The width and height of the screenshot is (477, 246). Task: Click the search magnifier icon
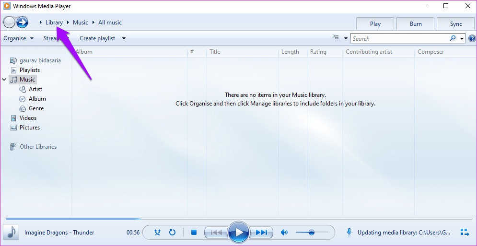[453, 38]
